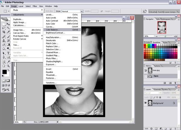Viewport: 181px width, 130px height.
Task: Select the Lasso tool
Action: tap(4, 28)
